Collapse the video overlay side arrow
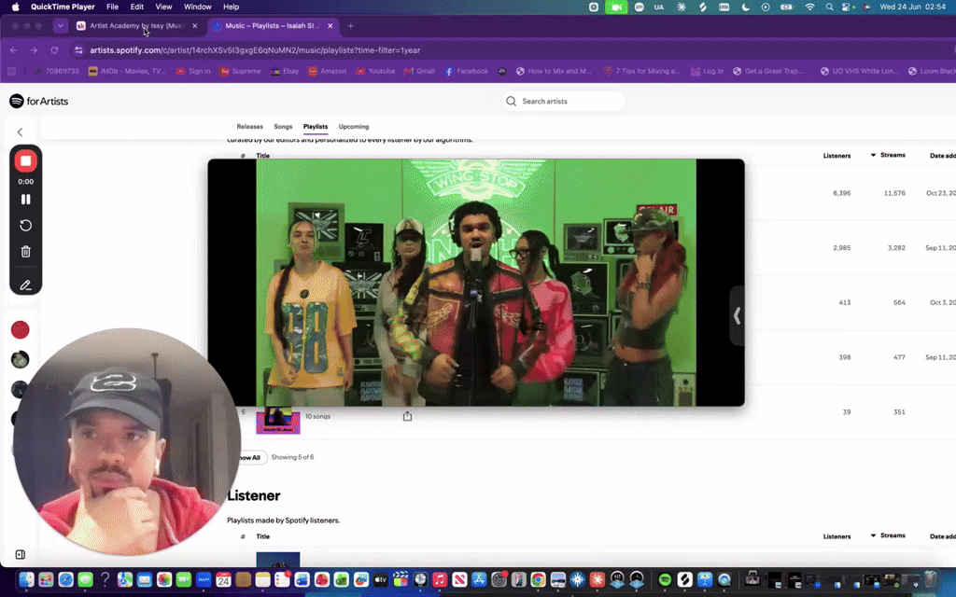956x597 pixels. pos(738,315)
